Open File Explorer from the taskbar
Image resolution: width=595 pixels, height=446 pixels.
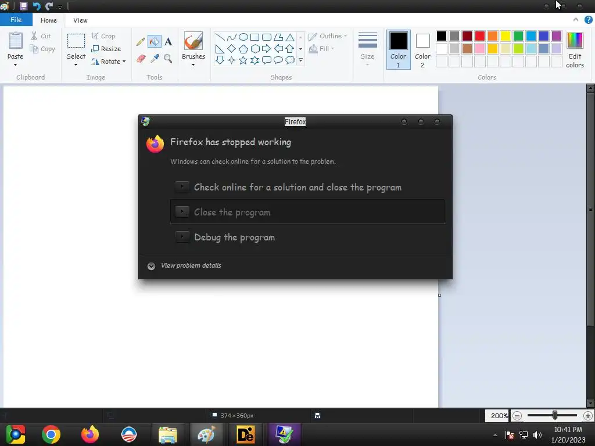point(168,434)
